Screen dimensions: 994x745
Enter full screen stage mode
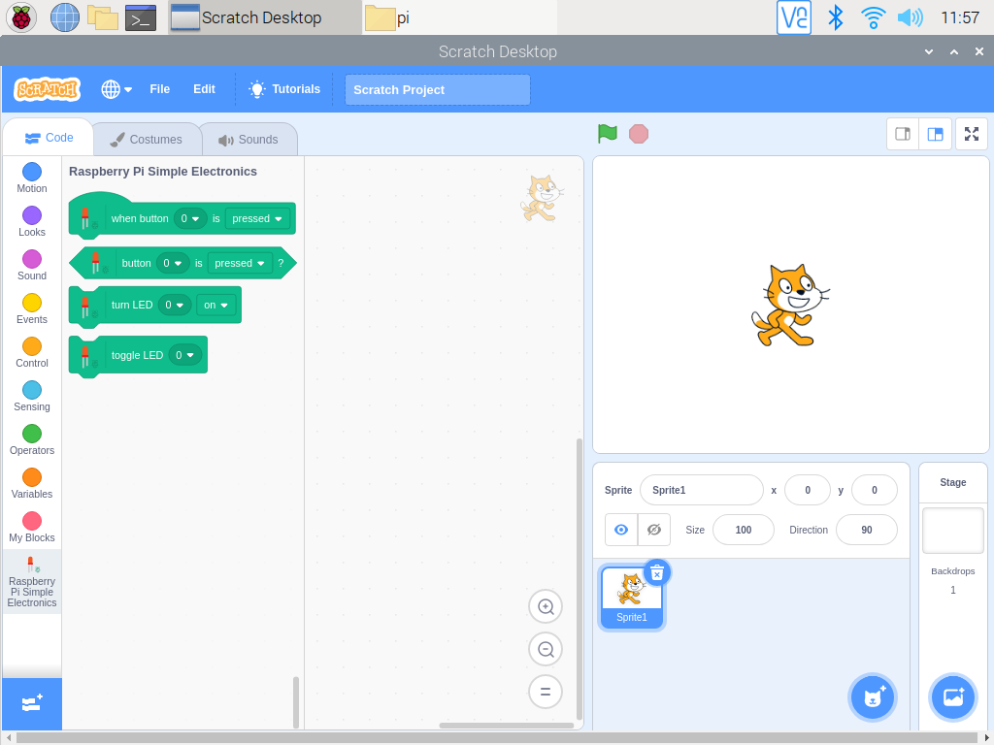pyautogui.click(x=972, y=134)
